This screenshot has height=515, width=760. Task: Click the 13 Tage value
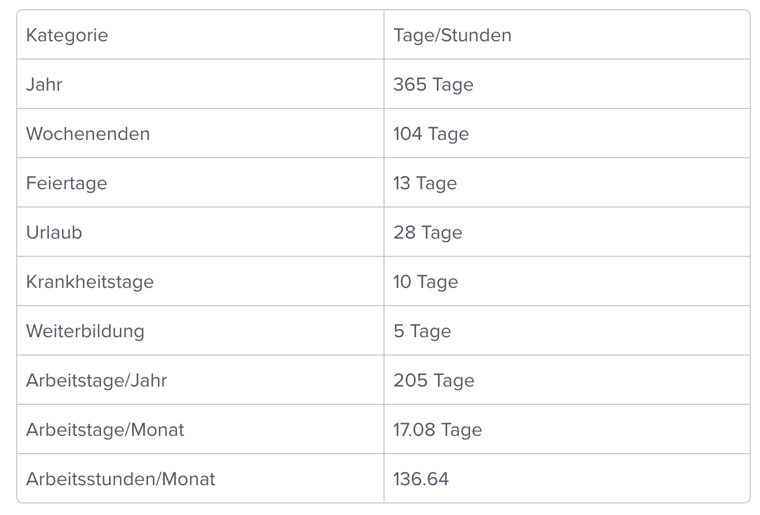pyautogui.click(x=425, y=183)
